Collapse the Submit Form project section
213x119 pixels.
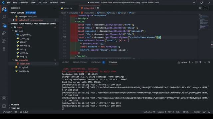(x=10, y=24)
